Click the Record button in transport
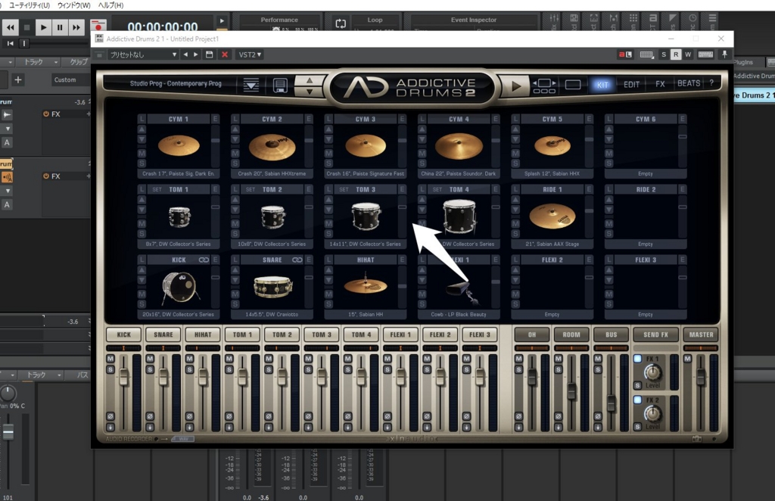The image size is (775, 501). click(98, 27)
